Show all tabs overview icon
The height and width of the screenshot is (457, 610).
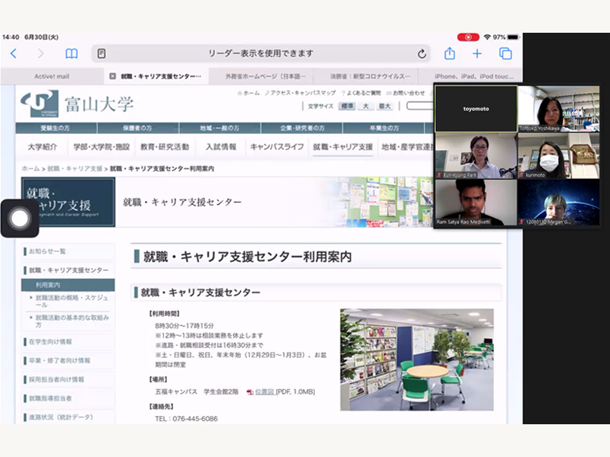coord(506,53)
